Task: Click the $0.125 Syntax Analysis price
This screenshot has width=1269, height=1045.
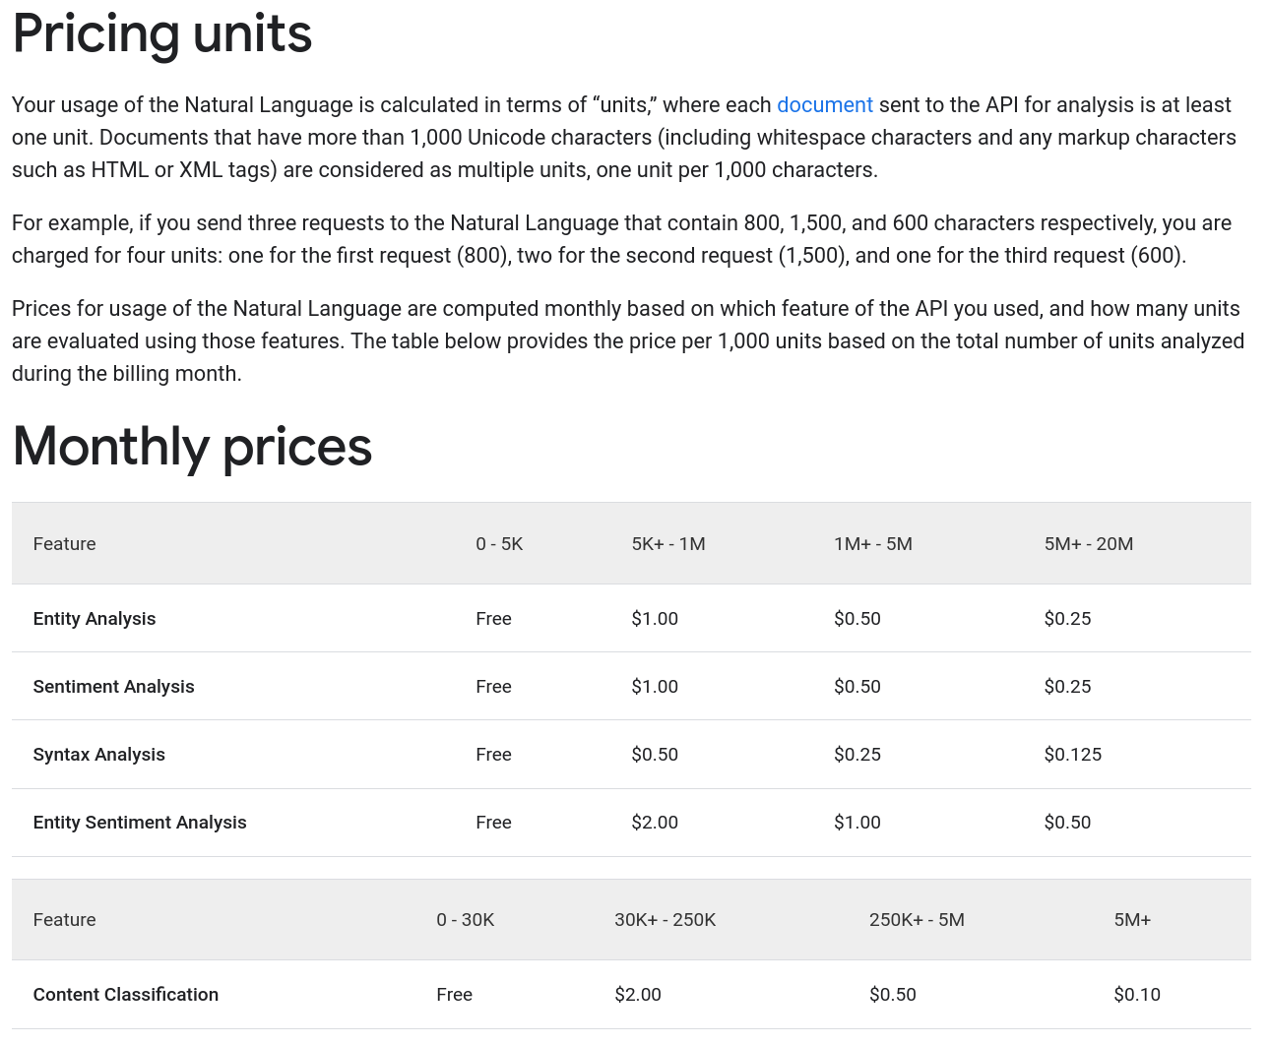Action: pyautogui.click(x=1072, y=755)
